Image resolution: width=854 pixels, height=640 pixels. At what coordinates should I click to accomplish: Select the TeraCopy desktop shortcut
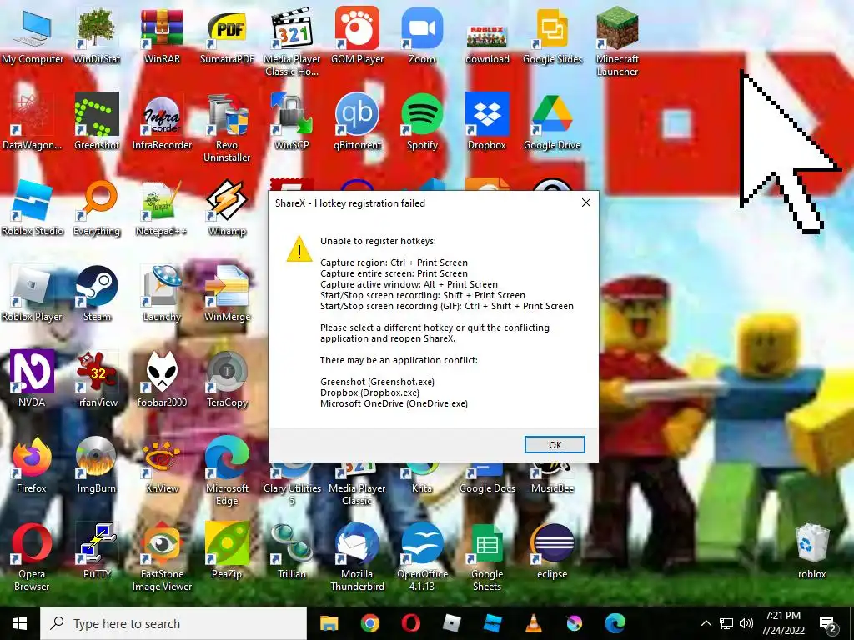click(x=227, y=379)
